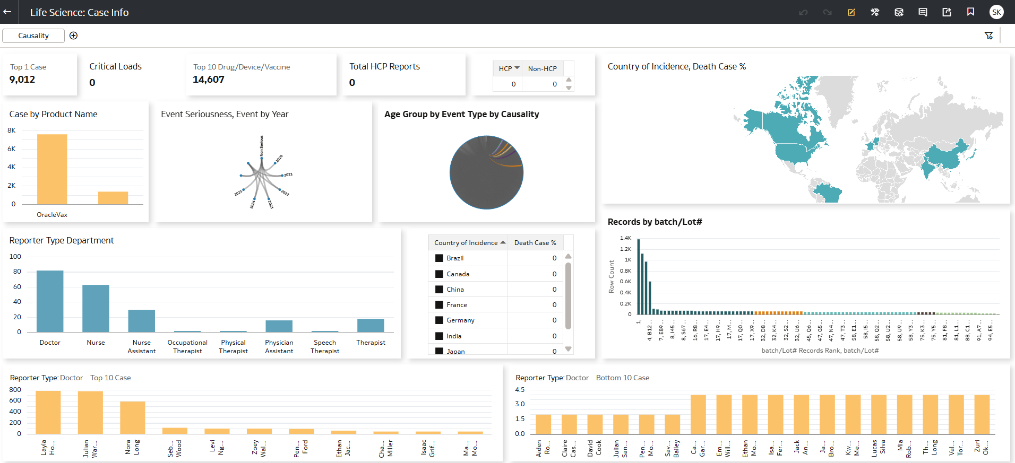
Task: Click country table scrollbar thumb
Action: click(x=568, y=295)
